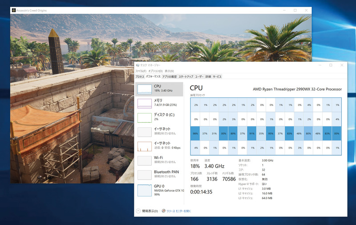Click the メモリ usage 7.4/31.9 GB (23%)
Screen dimensions: 356x225
point(166,105)
